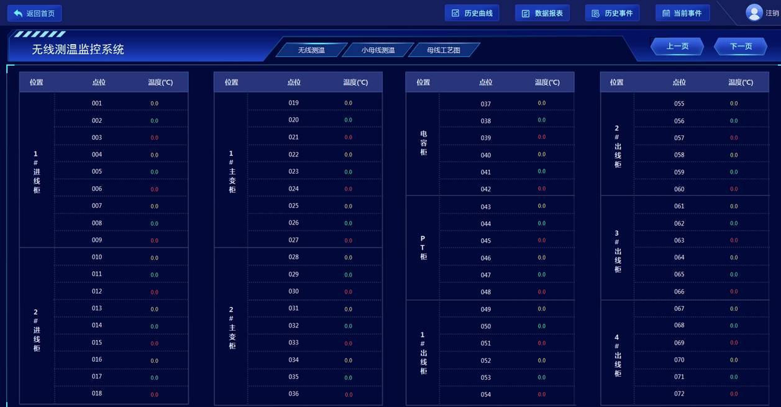Screen dimensions: 781x407
Task: Click point 042 in the table
Action: (x=486, y=189)
